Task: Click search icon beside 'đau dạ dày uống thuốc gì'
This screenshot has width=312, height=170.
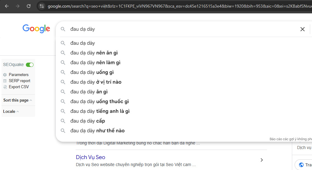Action: [x=63, y=102]
